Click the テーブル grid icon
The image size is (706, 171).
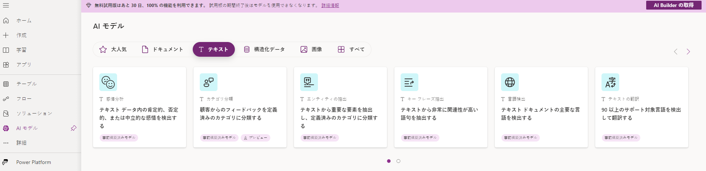pos(6,84)
